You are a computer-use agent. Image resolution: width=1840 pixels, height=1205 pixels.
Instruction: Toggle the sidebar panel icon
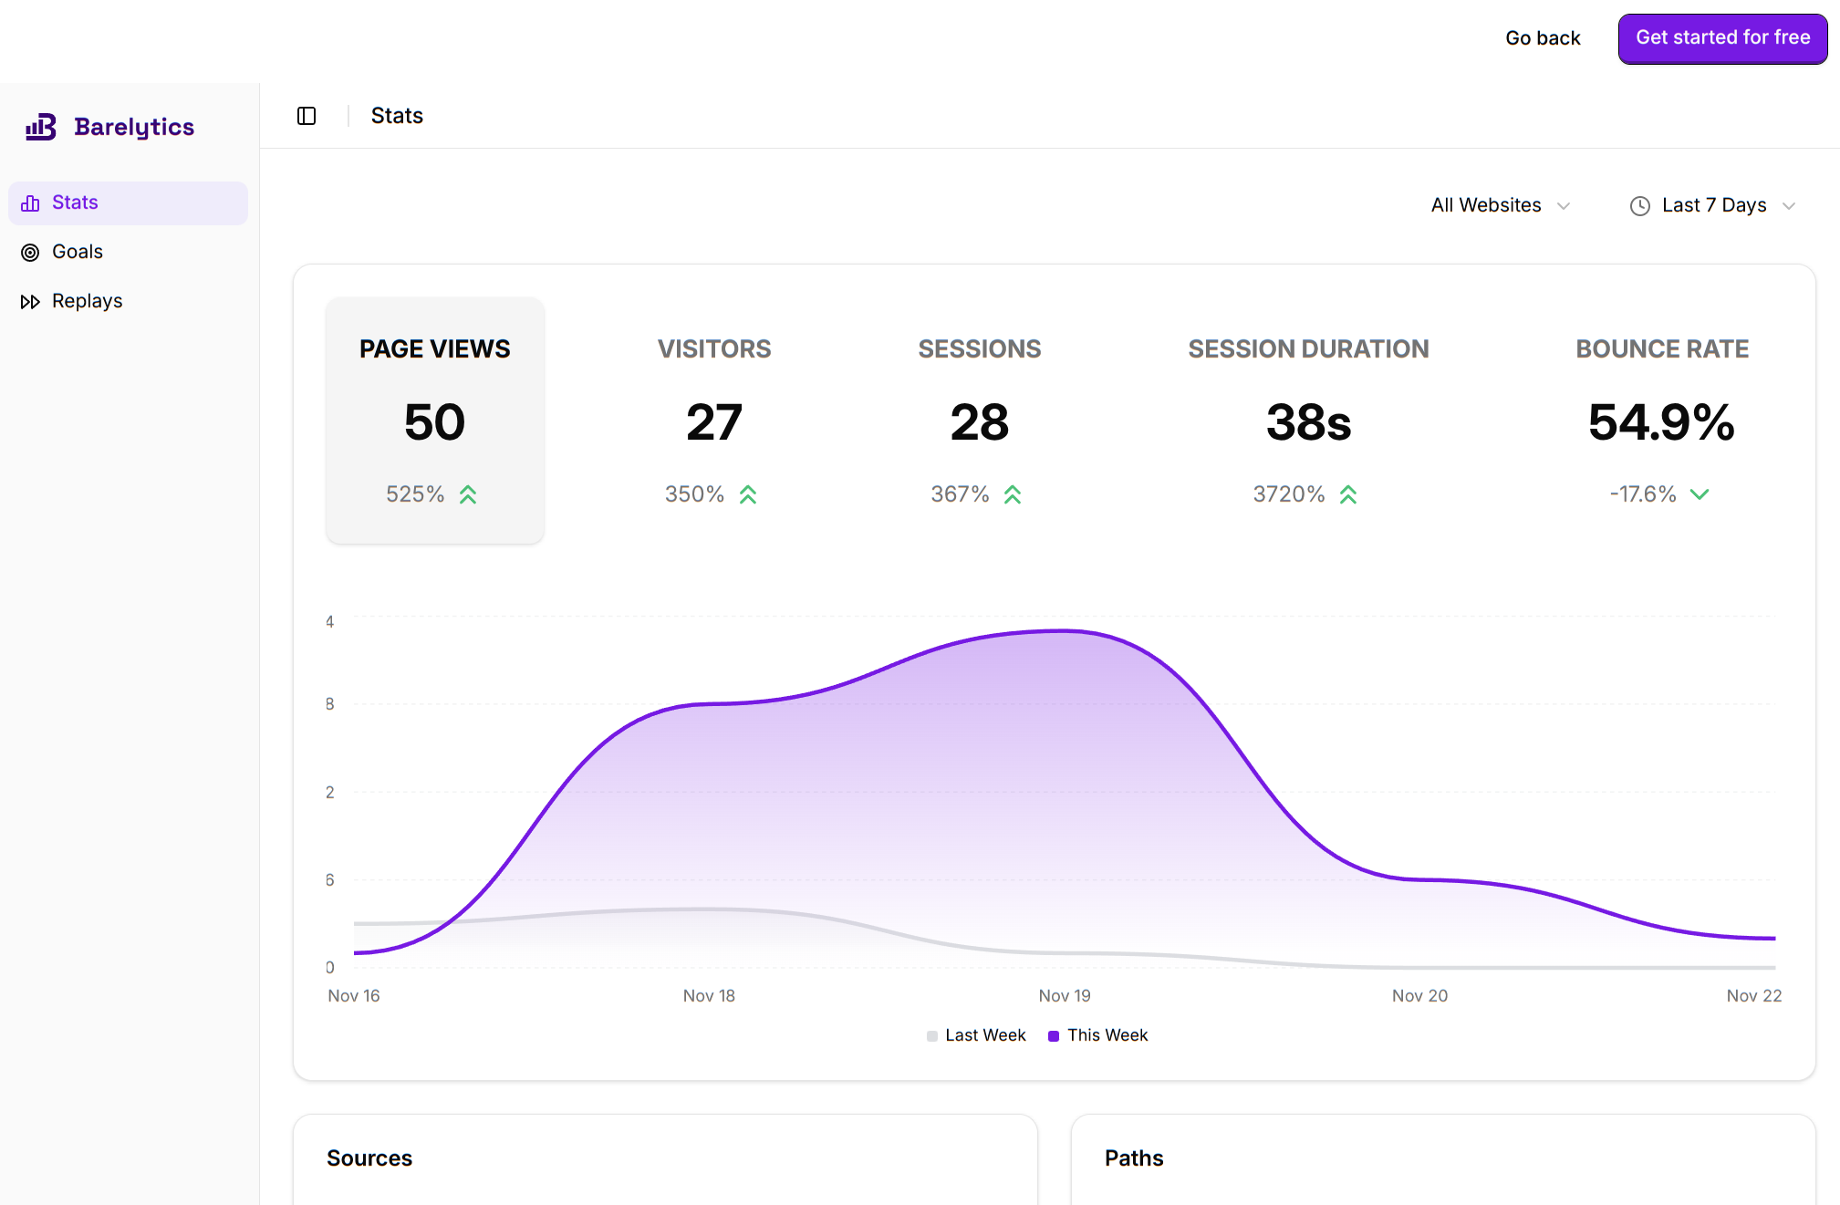pos(307,116)
